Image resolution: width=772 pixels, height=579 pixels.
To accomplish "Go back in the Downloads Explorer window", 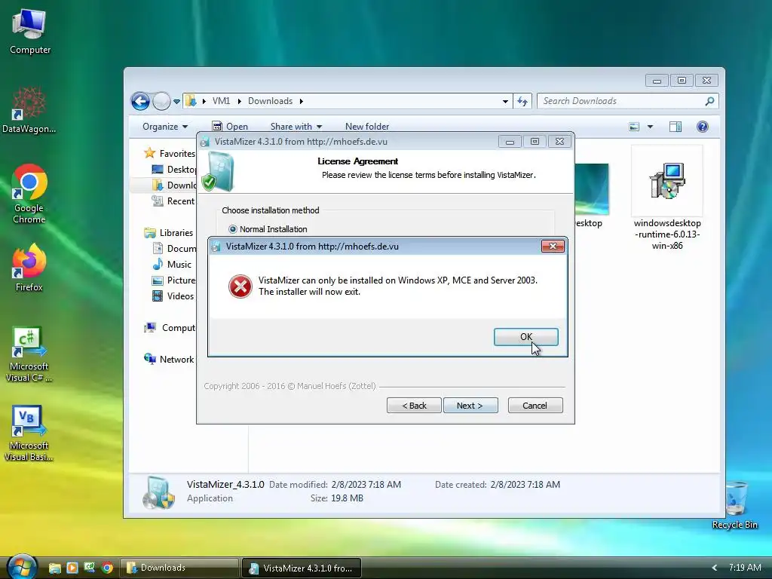I will (x=140, y=102).
